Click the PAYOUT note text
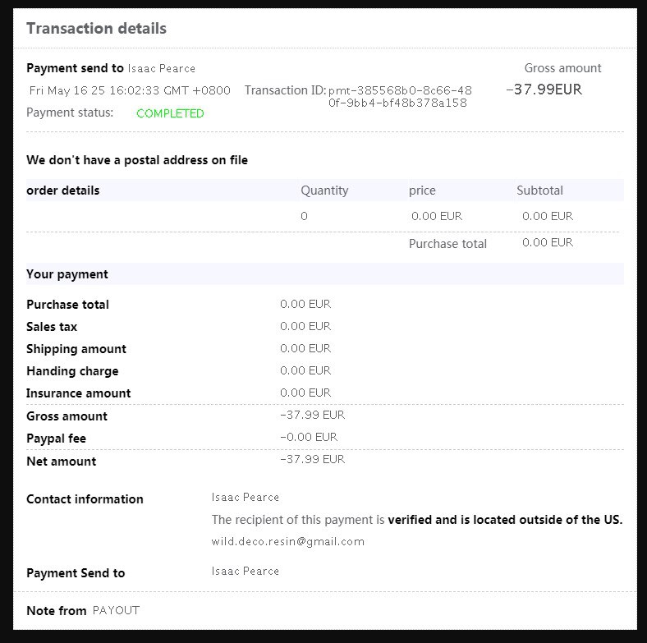 pos(116,610)
